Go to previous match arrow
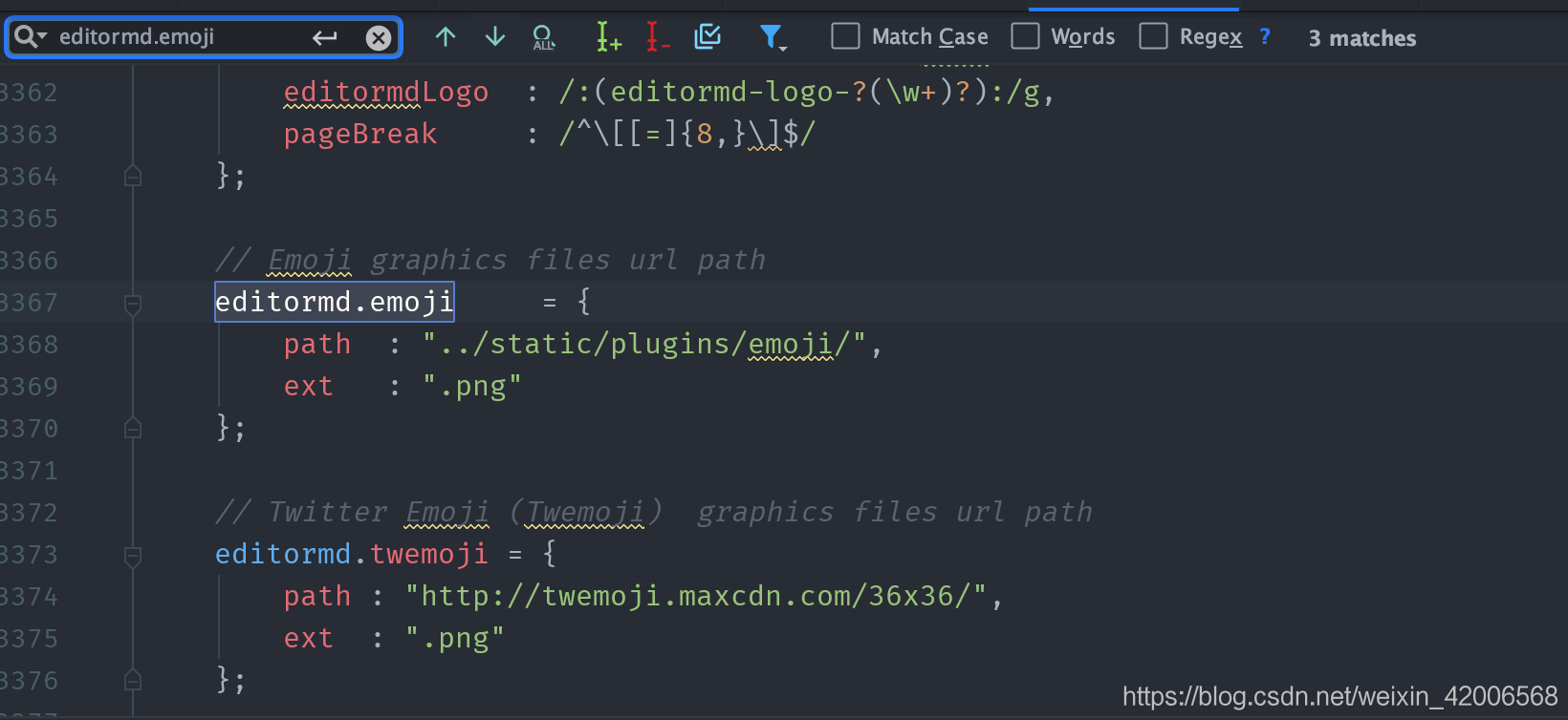 click(x=446, y=37)
